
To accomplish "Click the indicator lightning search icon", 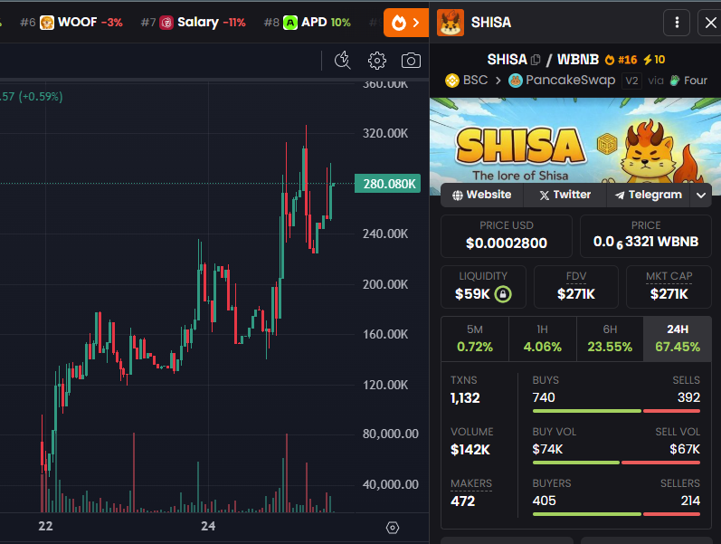I will pos(343,61).
